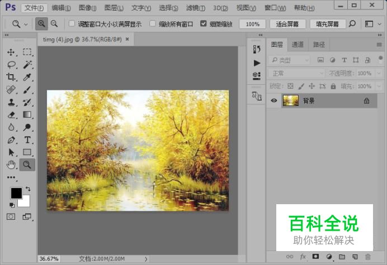Click the black foreground color swatch
387x265 pixels.
pyautogui.click(x=16, y=193)
